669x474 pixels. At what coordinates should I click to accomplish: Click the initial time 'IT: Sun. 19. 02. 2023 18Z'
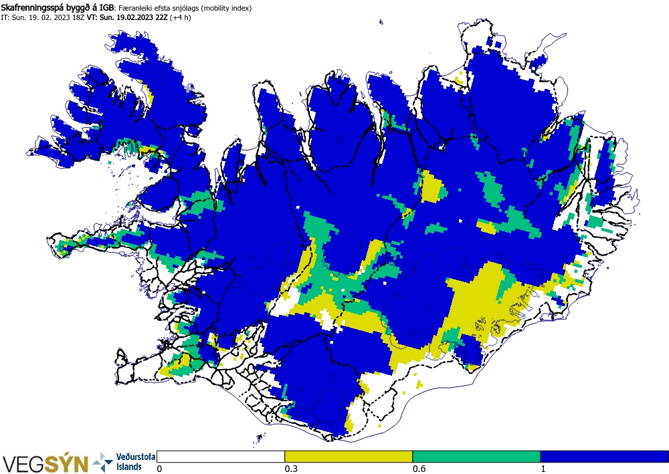coord(43,18)
